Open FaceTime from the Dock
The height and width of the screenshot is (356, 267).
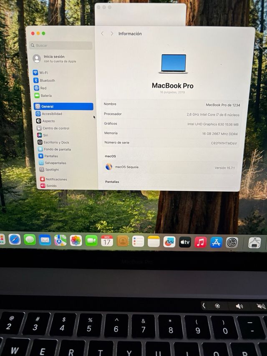[x=91, y=241]
